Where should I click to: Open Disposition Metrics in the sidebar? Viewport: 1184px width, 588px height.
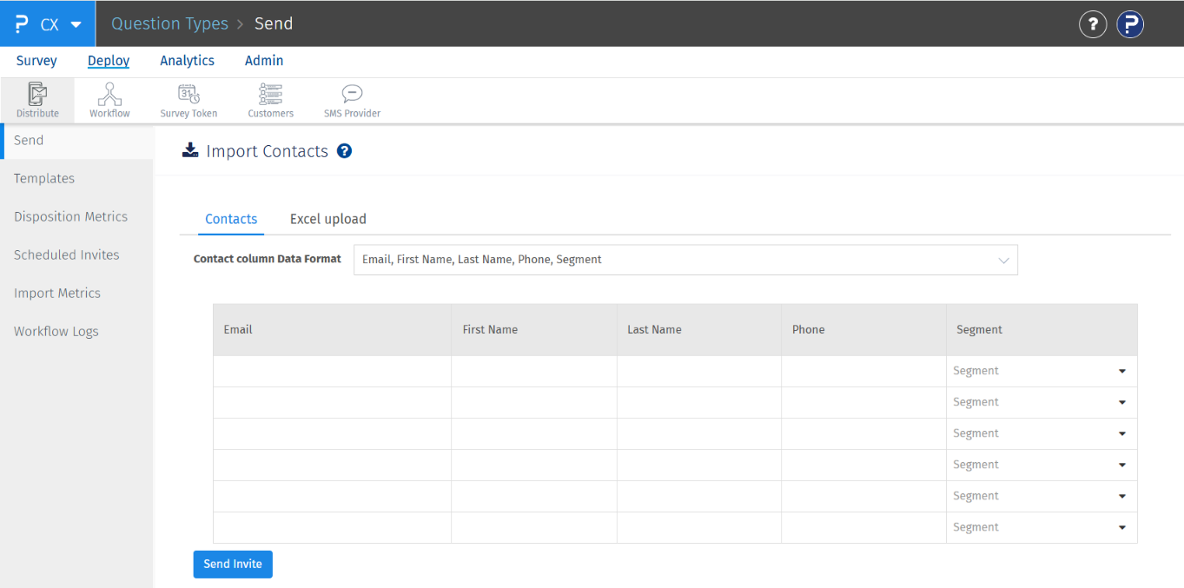pos(70,216)
